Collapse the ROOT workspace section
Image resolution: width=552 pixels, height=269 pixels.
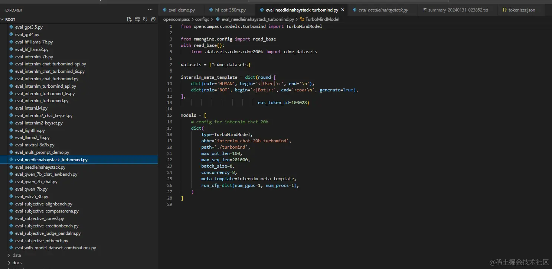click(2, 19)
